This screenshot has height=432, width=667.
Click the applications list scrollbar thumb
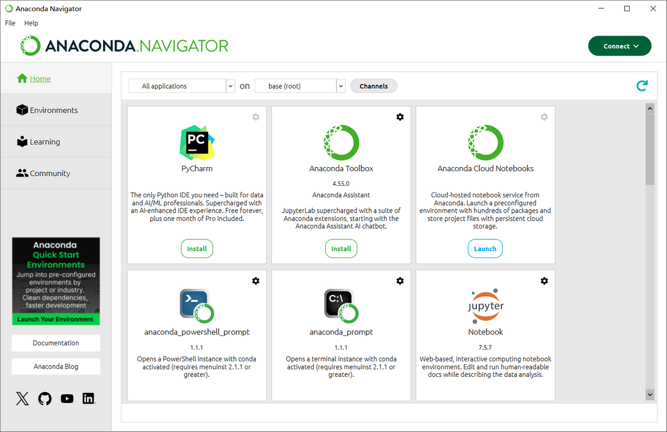tap(650, 149)
